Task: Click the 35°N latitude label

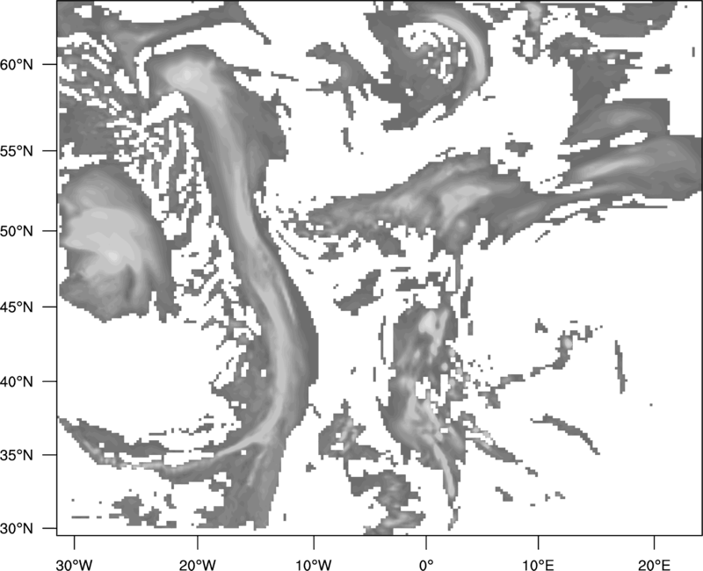Action: (x=17, y=455)
